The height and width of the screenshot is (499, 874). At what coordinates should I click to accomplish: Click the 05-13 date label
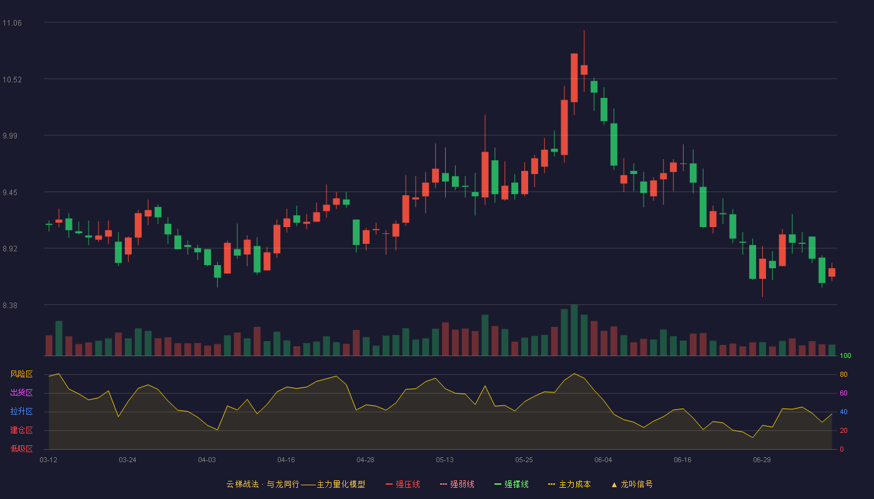click(x=444, y=460)
